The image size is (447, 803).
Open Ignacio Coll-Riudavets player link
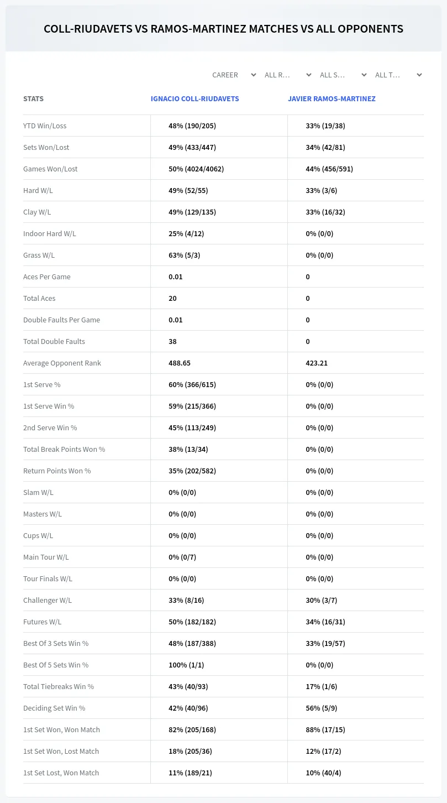pyautogui.click(x=195, y=98)
